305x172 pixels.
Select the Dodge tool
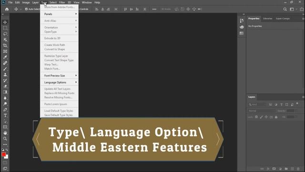pyautogui.click(x=5, y=104)
